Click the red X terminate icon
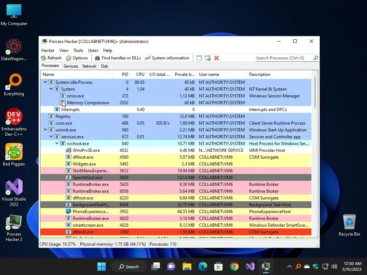Screen dimensions: 367x275 pyautogui.click(x=216, y=58)
